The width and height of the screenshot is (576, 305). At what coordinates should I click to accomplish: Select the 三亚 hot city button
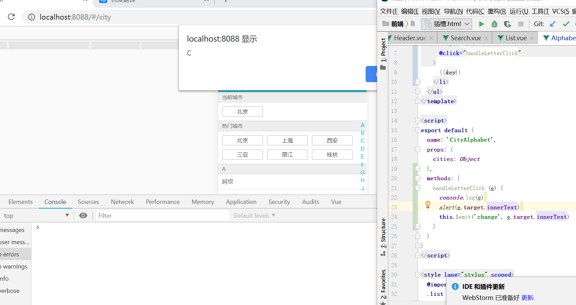243,155
